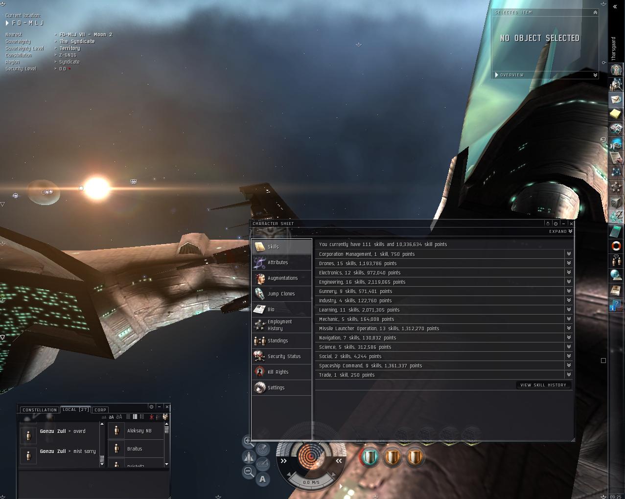This screenshot has width=625, height=499.
Task: Select the first chat line-spacing mode
Action: click(128, 417)
